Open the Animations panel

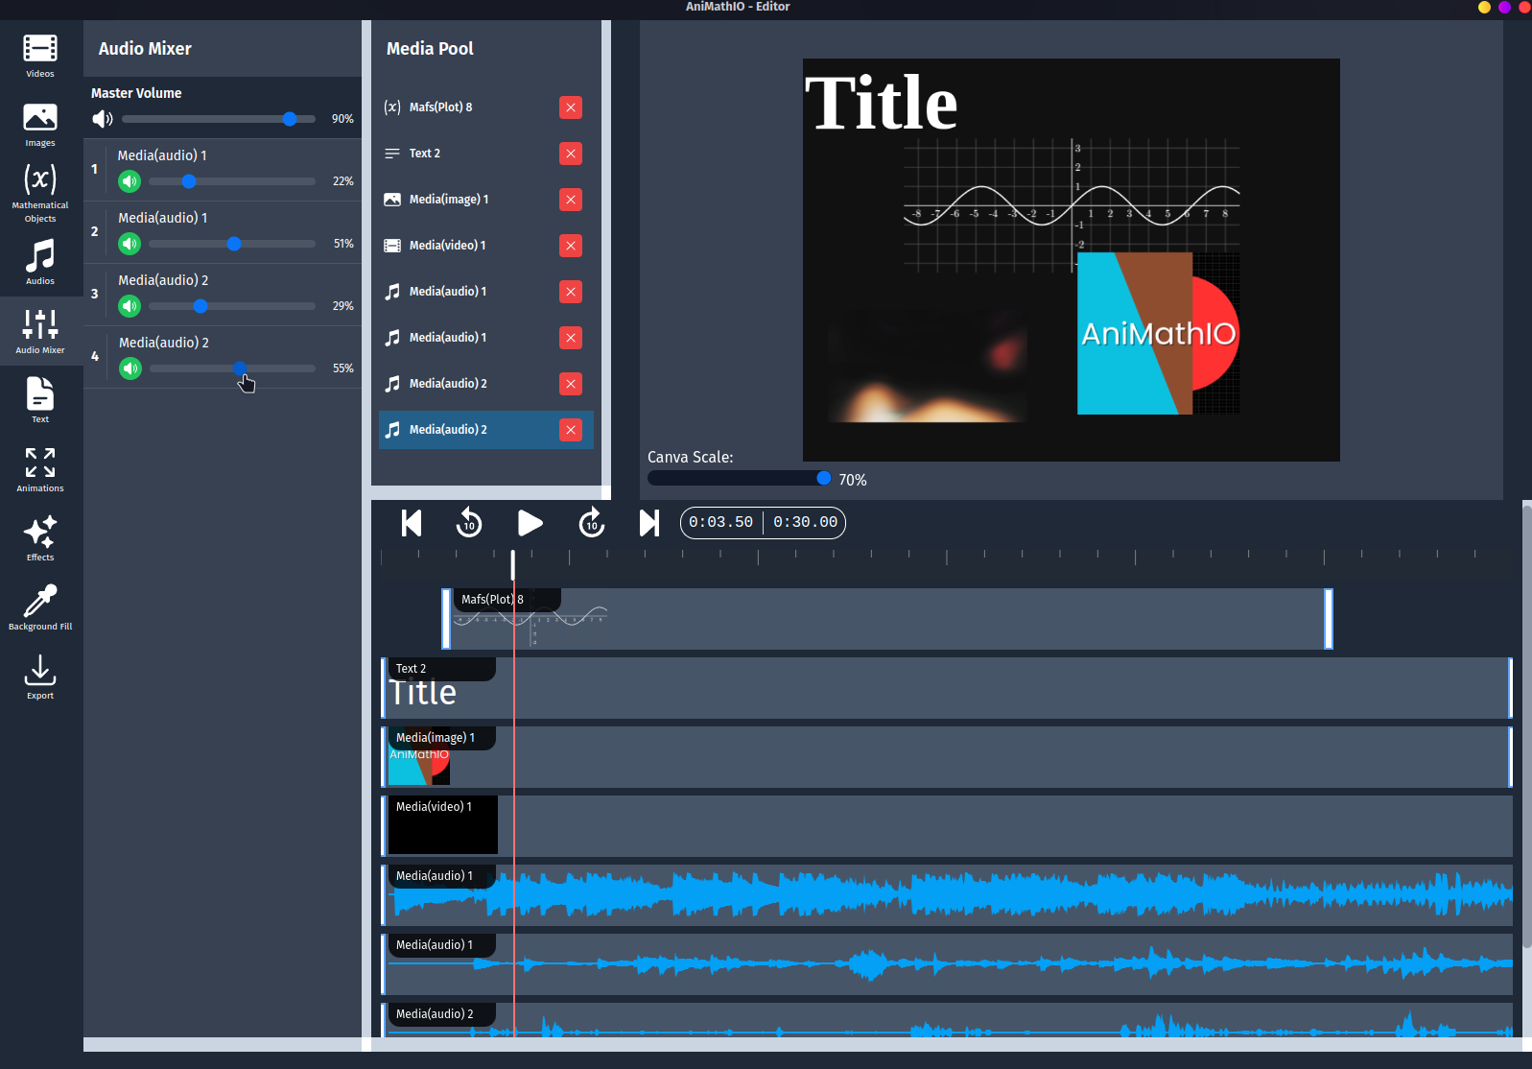(40, 470)
